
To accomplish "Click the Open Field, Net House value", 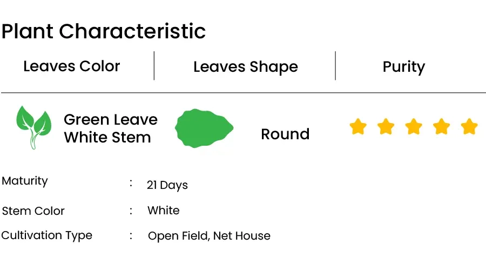I will click(x=209, y=236).
